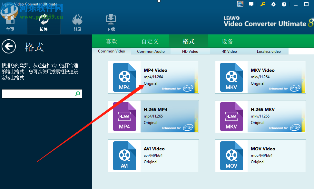Choose the MOV Video format title
The width and height of the screenshot is (314, 189).
(x=263, y=149)
